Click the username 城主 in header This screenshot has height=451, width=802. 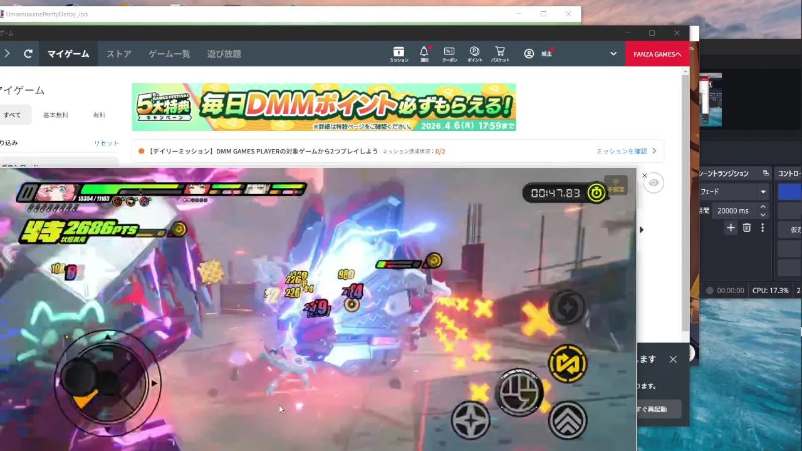[547, 54]
